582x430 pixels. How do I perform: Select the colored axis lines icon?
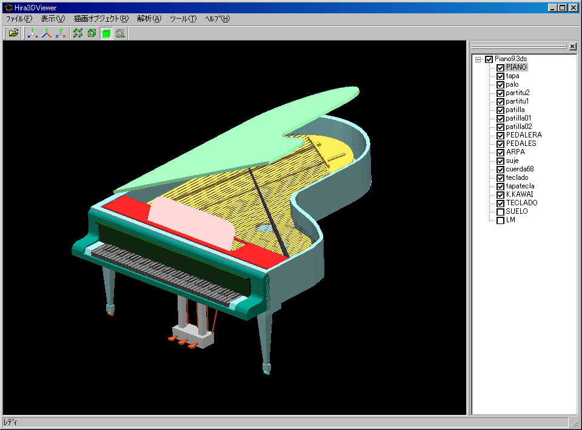tap(47, 33)
